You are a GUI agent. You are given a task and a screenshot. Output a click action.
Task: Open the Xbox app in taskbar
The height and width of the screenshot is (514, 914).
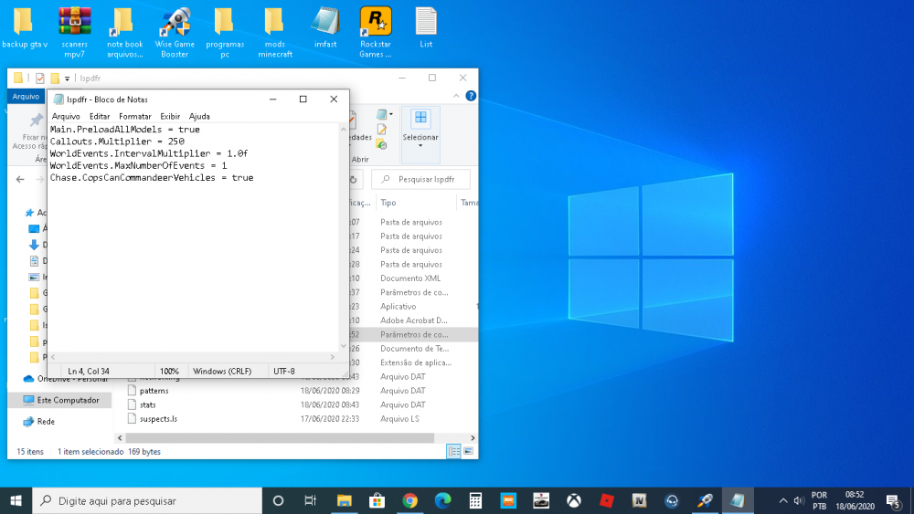coord(574,500)
